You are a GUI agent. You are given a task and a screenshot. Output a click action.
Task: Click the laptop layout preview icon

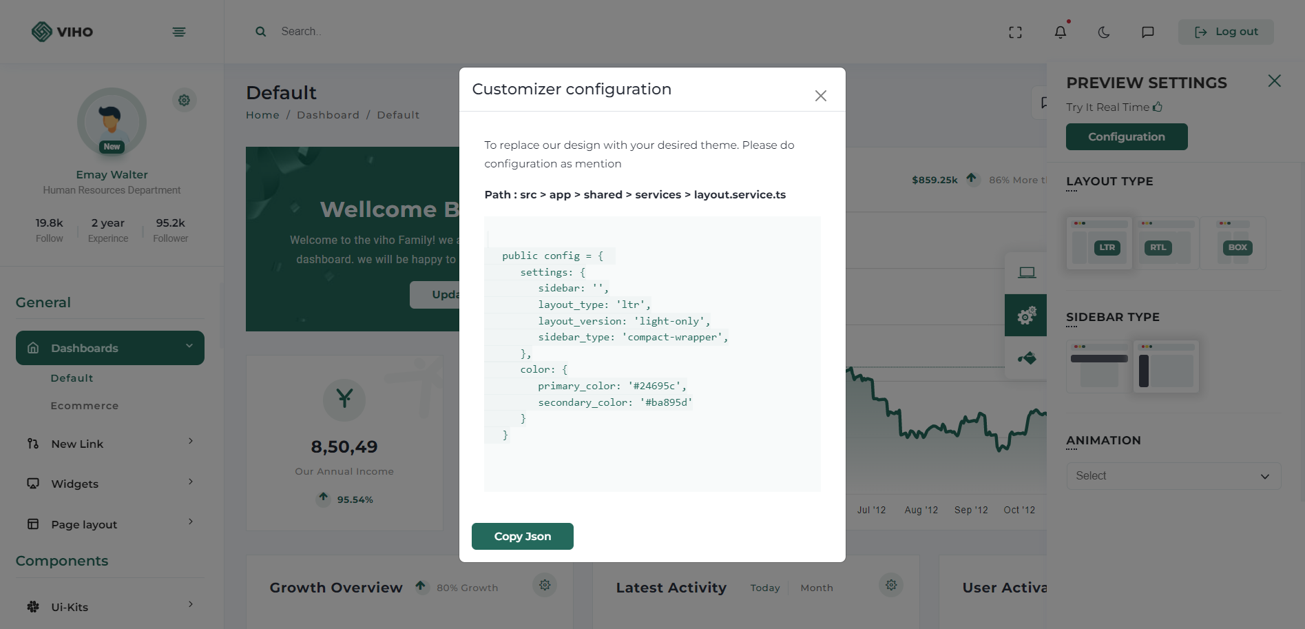pos(1026,273)
